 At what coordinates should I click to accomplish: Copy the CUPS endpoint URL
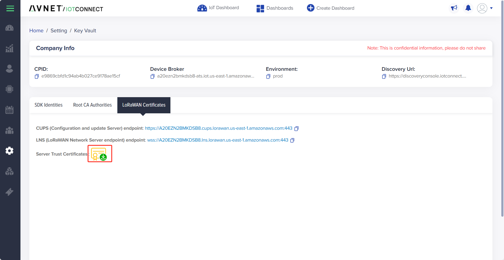tap(297, 129)
